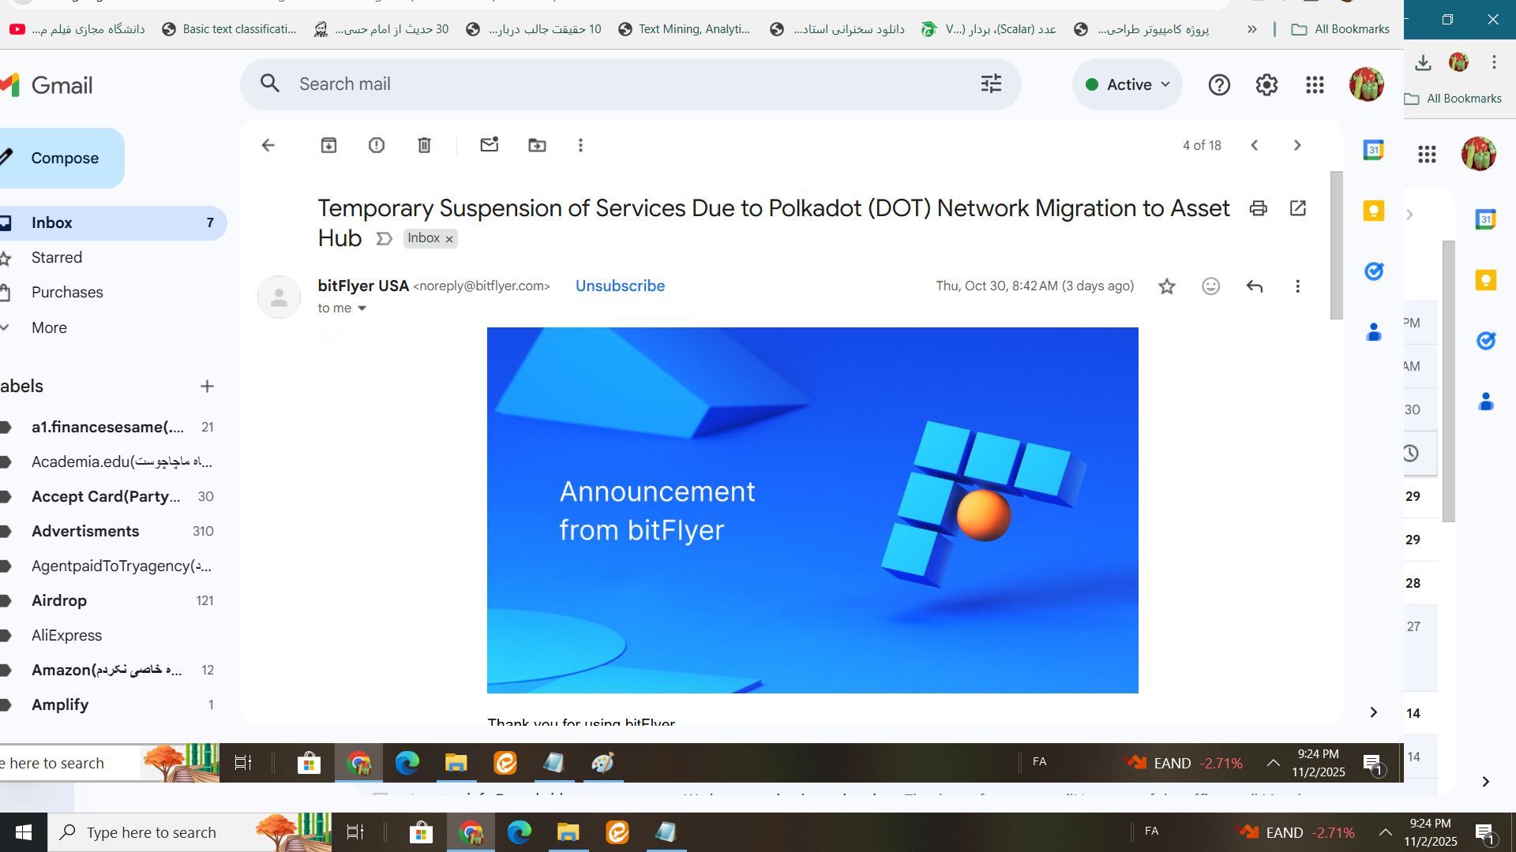Open email in new window

click(x=1297, y=208)
